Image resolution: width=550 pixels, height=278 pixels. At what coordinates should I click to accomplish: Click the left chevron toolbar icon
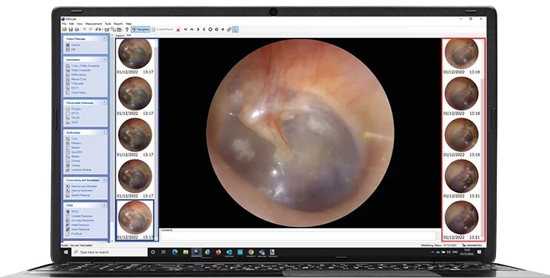tap(204, 30)
